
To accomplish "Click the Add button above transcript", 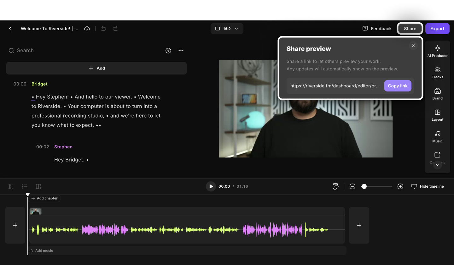I will coord(96,68).
